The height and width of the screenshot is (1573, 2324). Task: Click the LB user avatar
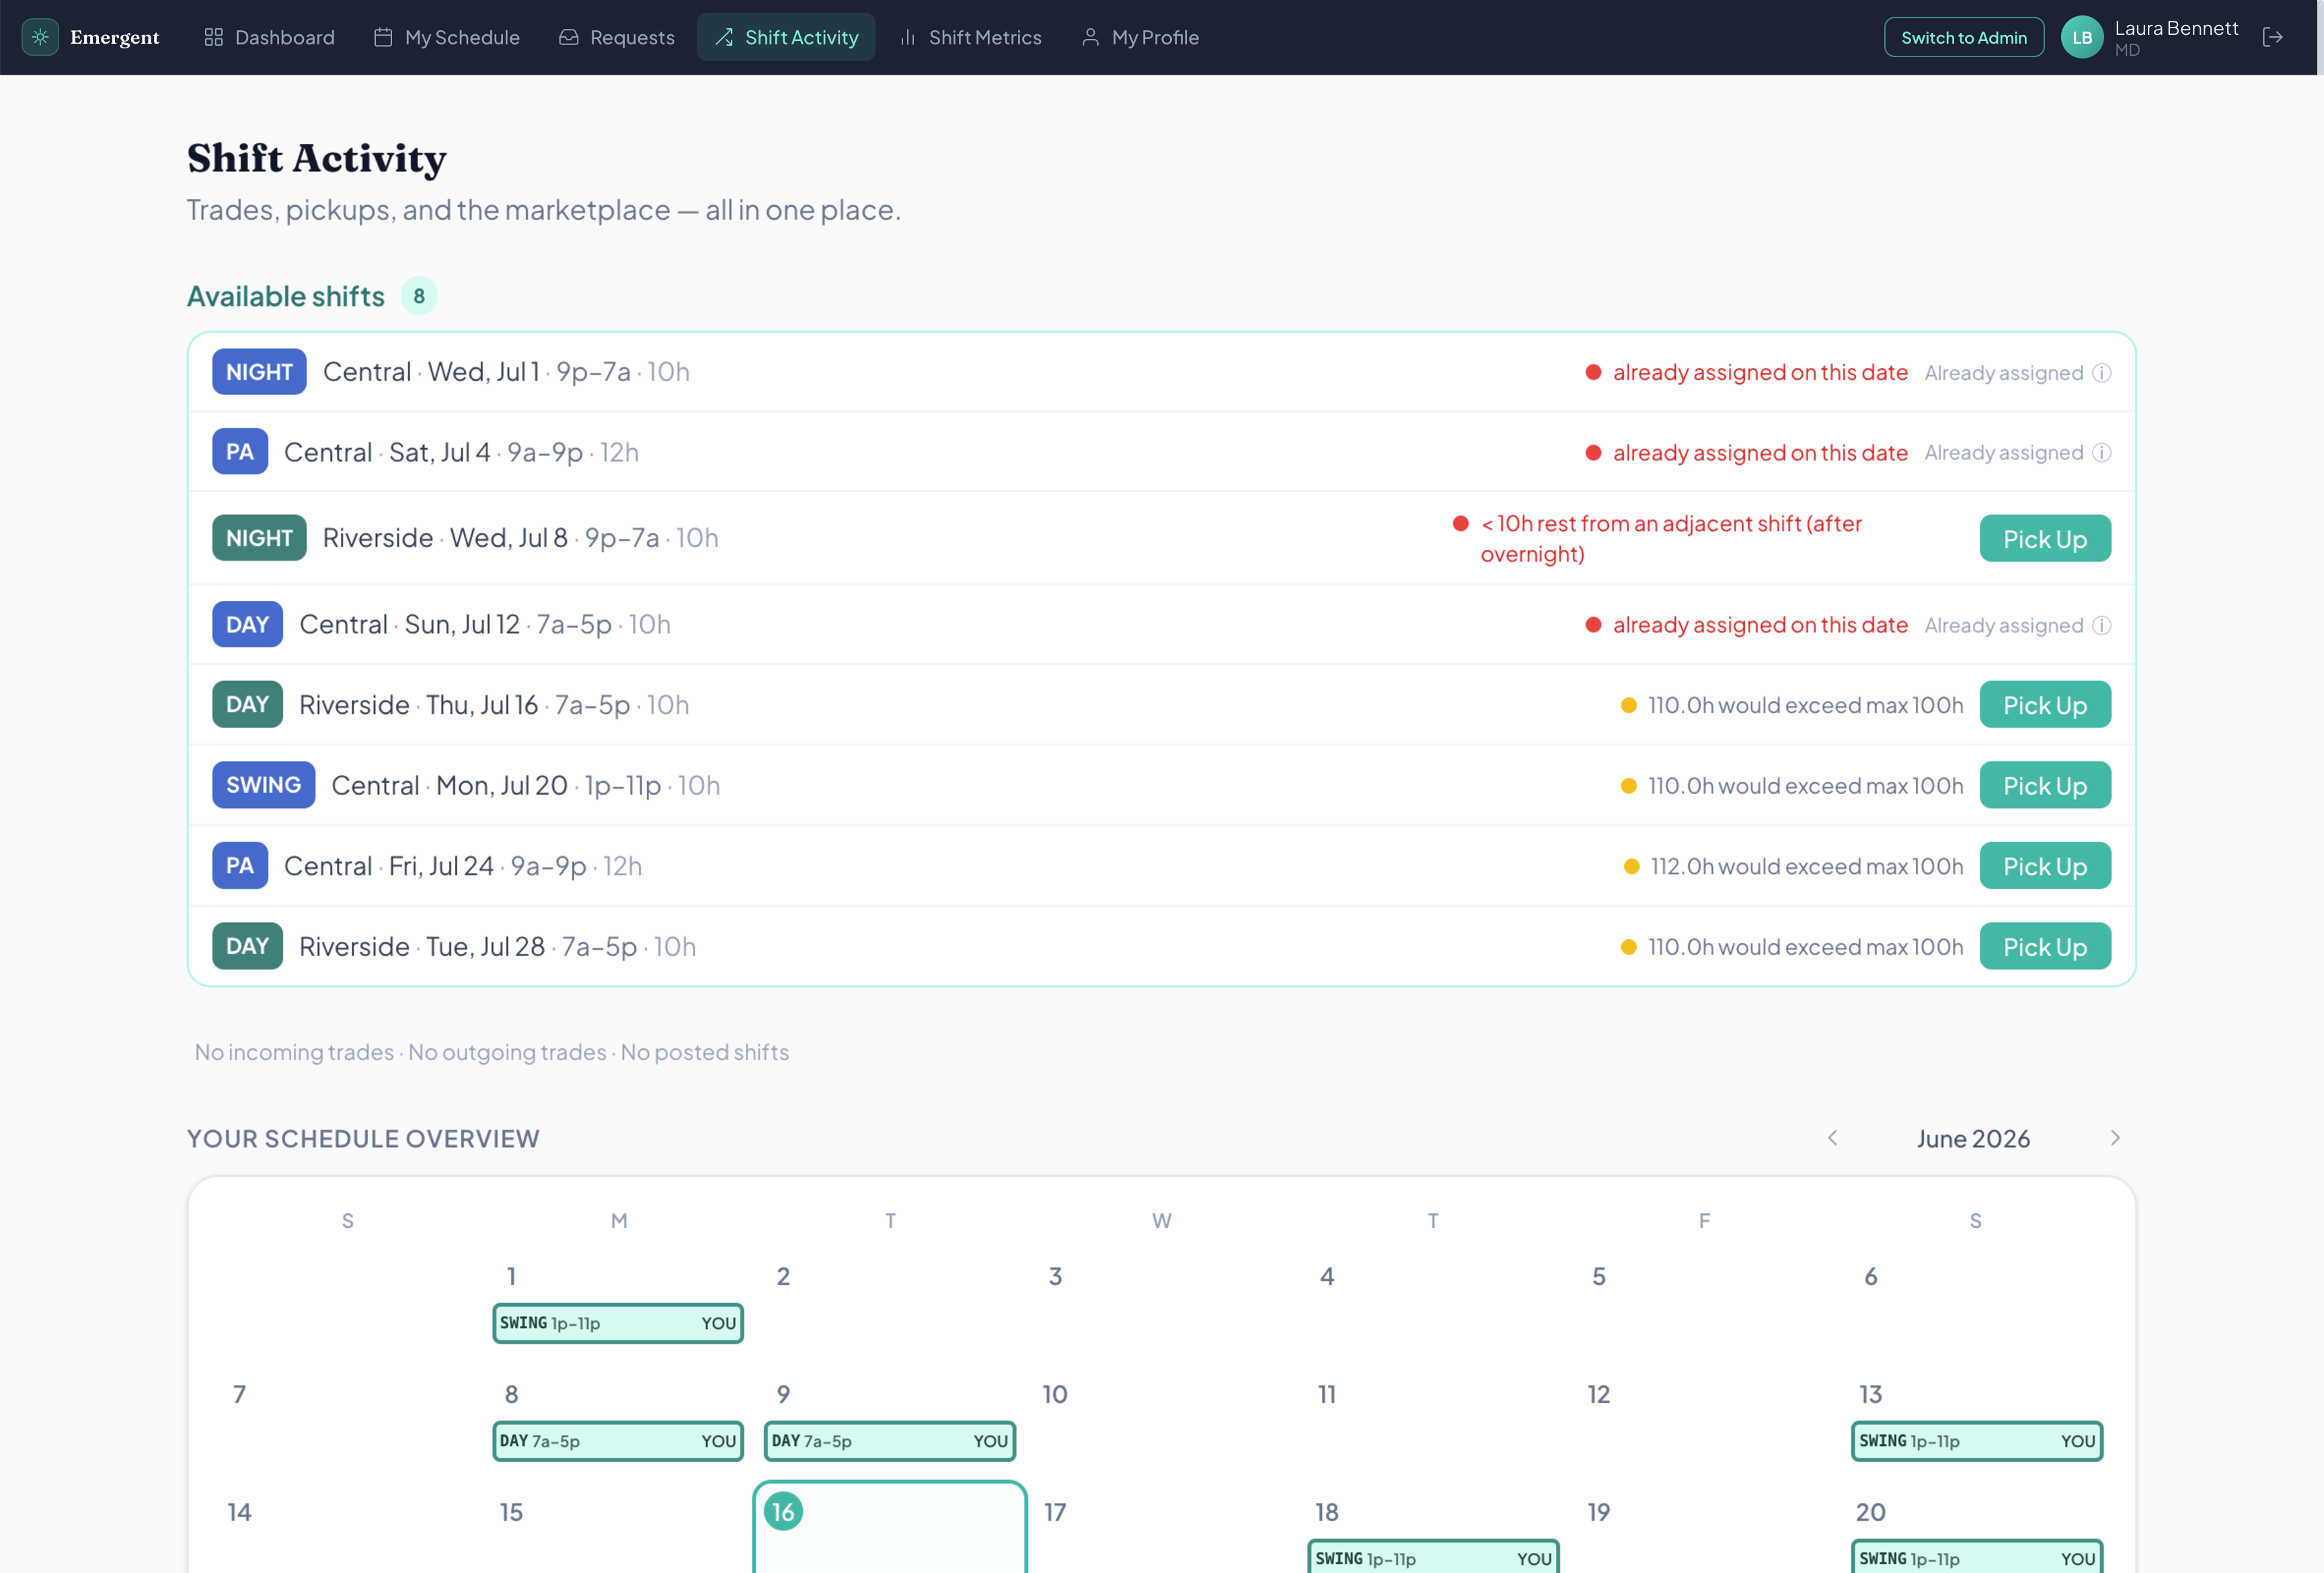pyautogui.click(x=2082, y=37)
